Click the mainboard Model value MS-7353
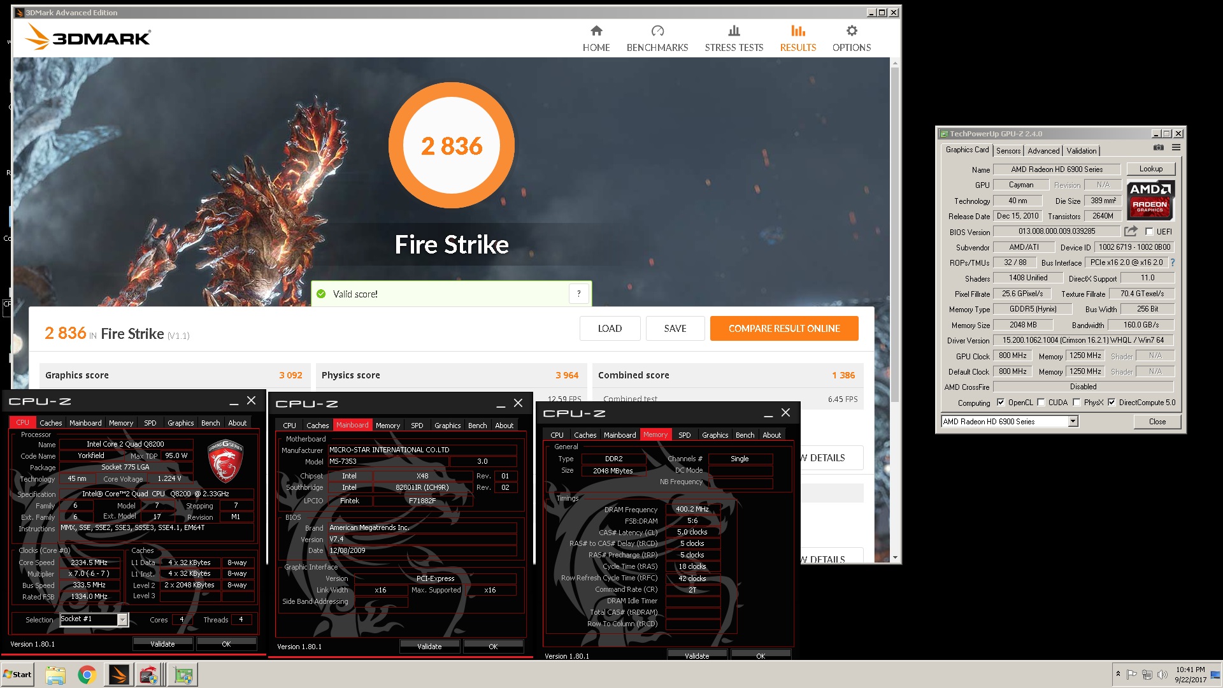Screen dimensions: 1223x688 pos(388,461)
